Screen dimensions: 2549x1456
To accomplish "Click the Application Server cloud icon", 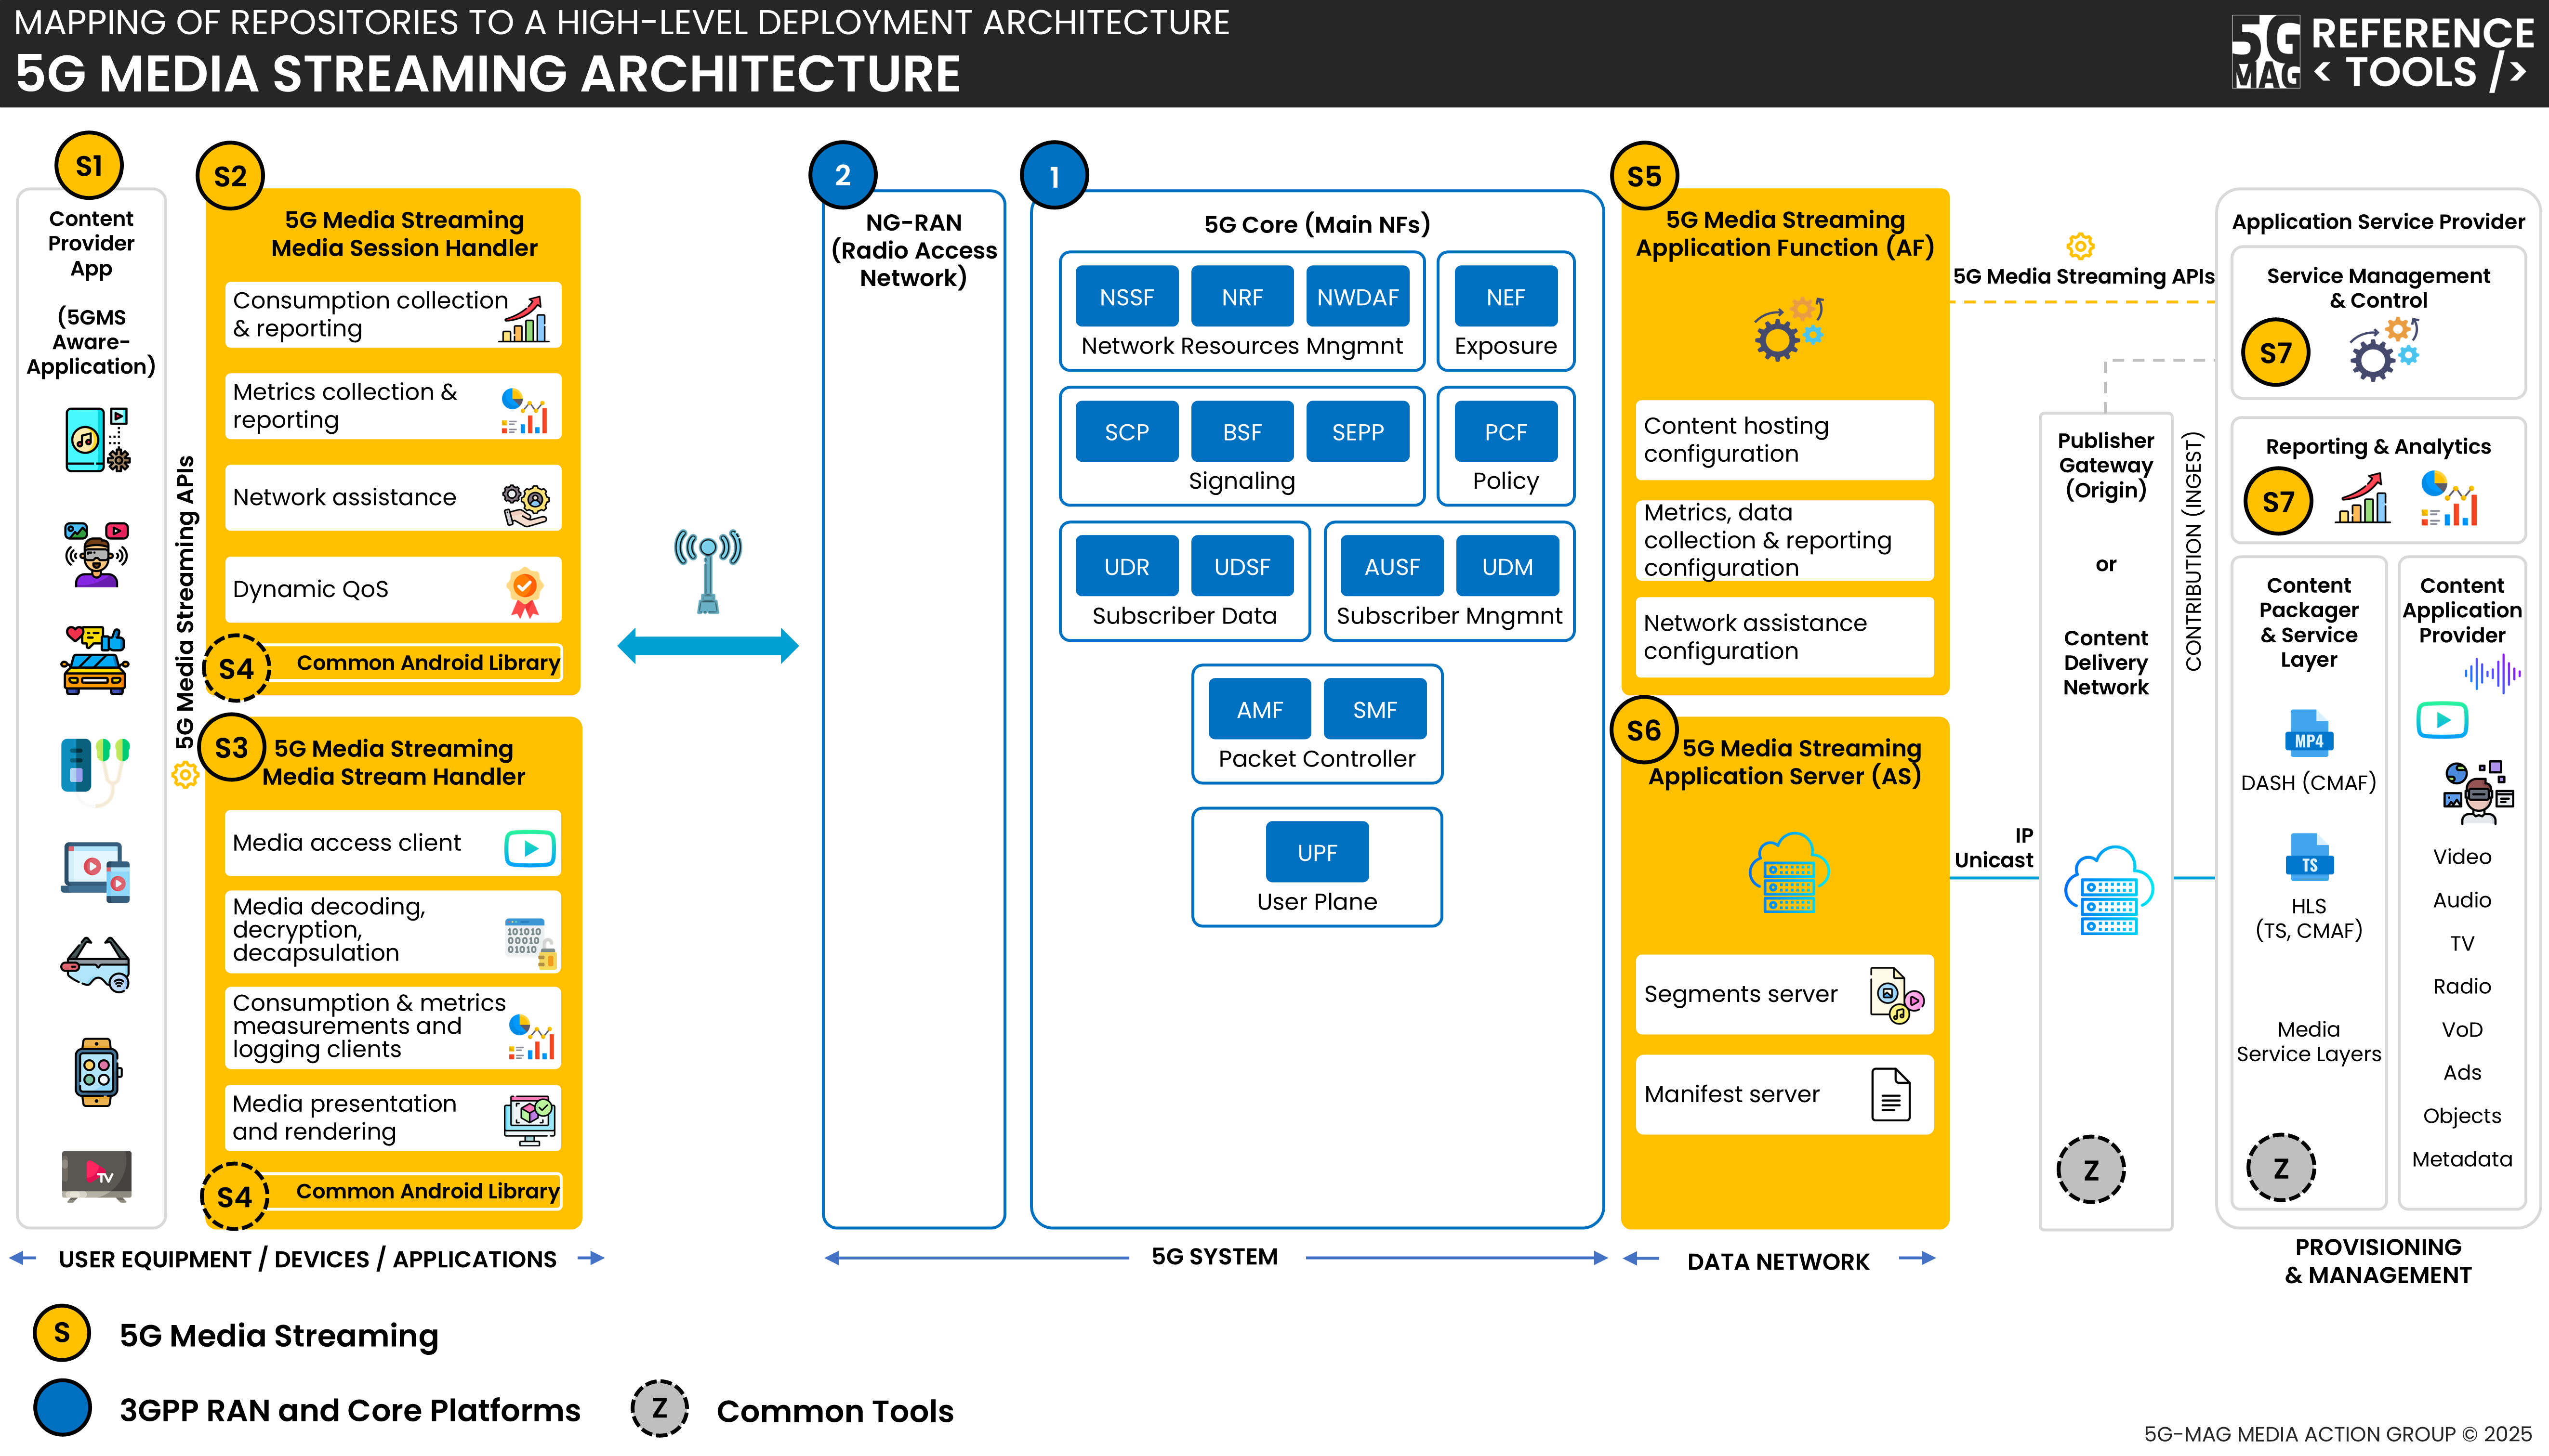I will click(1789, 872).
